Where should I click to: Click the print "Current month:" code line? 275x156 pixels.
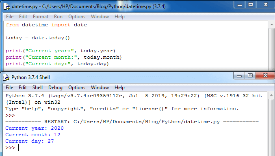click(x=64, y=57)
